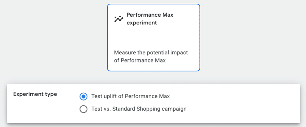Select 'Test uplift of Performance Max' radio button
The width and height of the screenshot is (306, 127).
(x=84, y=96)
